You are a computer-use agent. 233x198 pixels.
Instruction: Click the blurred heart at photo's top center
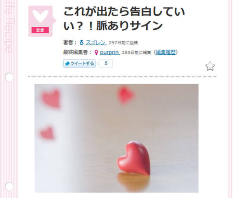tap(126, 95)
